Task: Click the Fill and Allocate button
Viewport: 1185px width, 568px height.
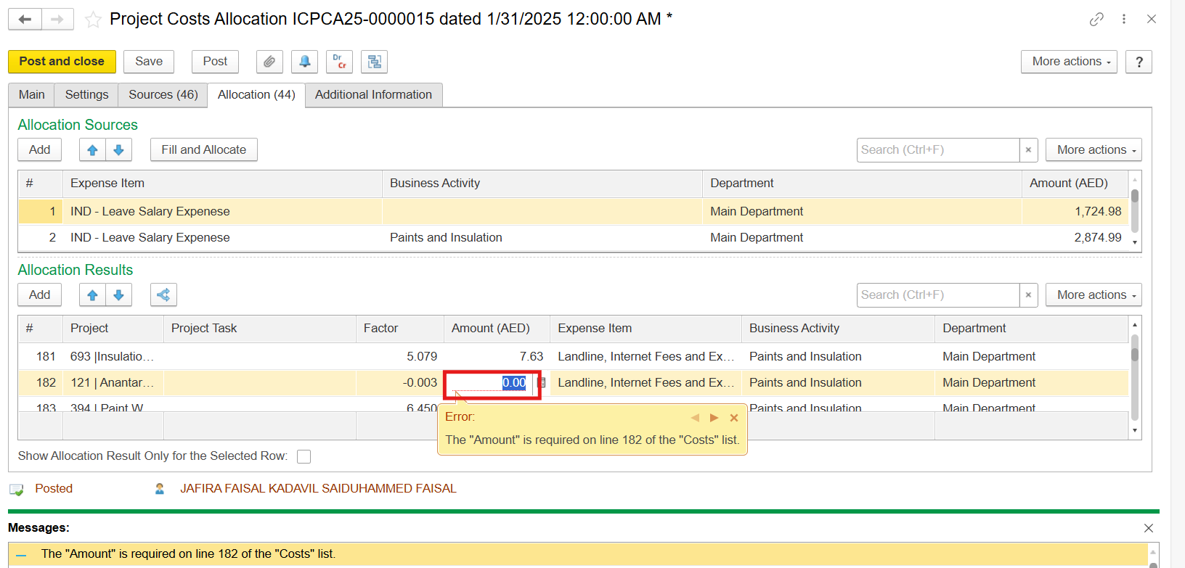Action: (x=203, y=150)
